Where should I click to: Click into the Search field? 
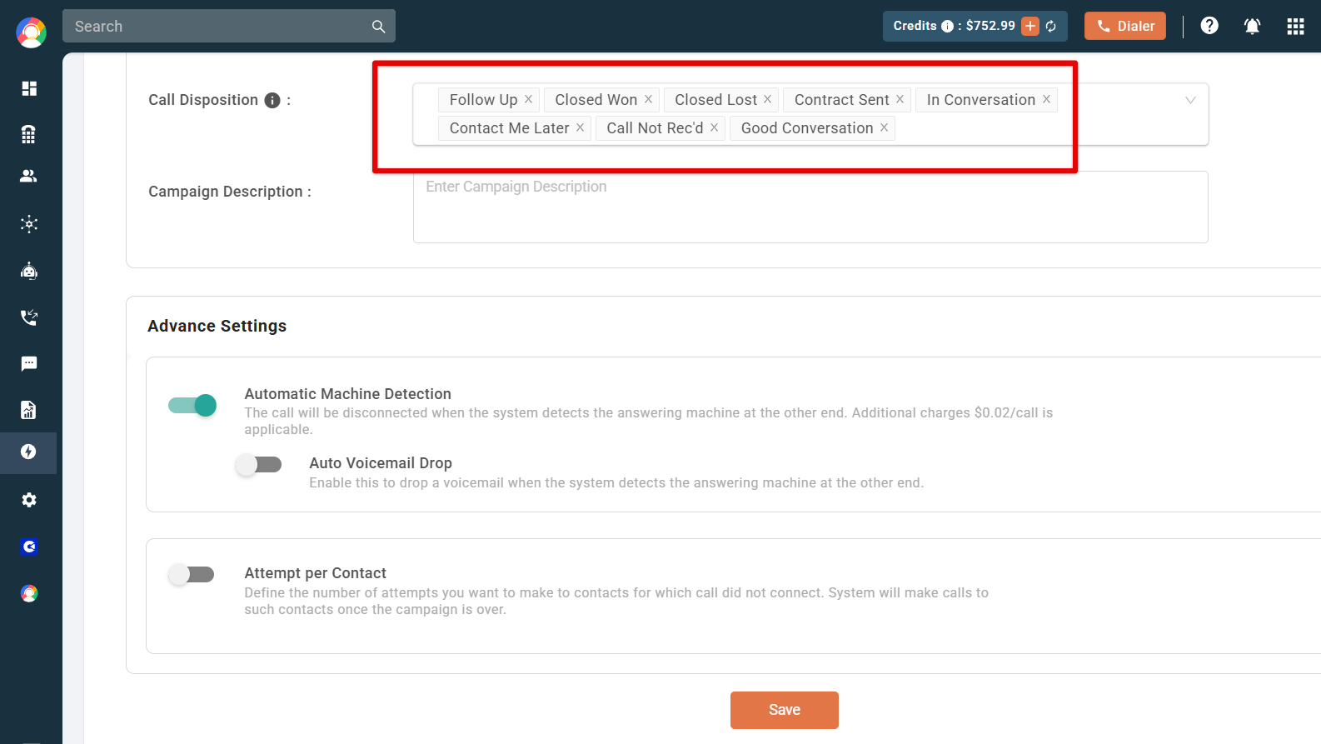point(229,26)
